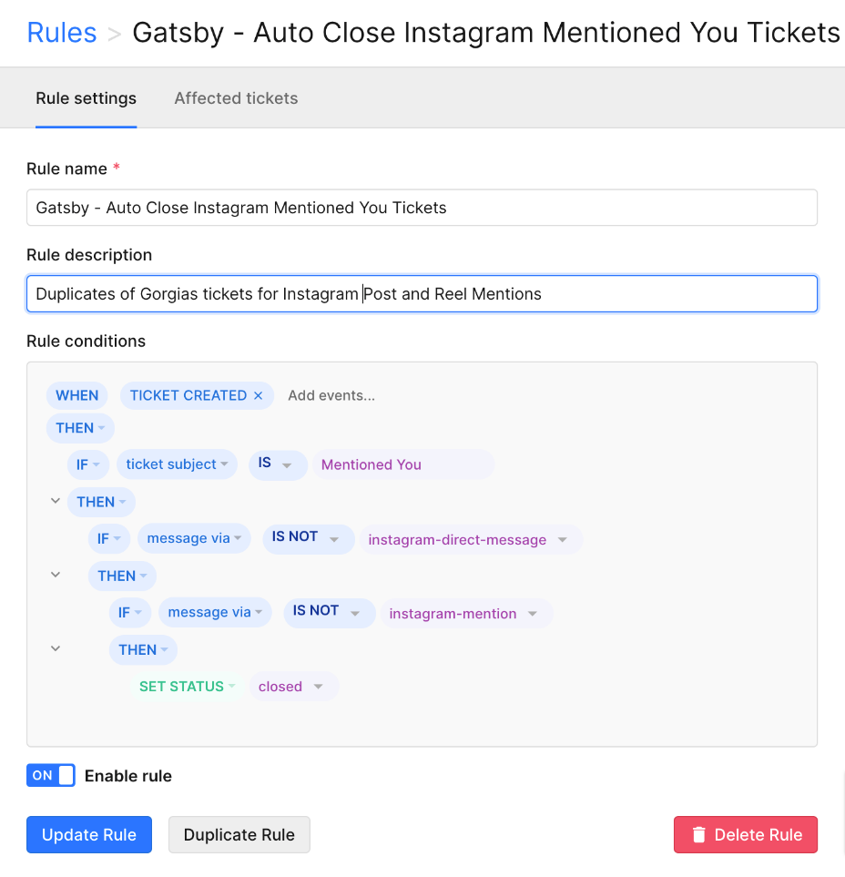This screenshot has width=845, height=877.
Task: Edit the Mentioned You subject value
Action: point(402,464)
